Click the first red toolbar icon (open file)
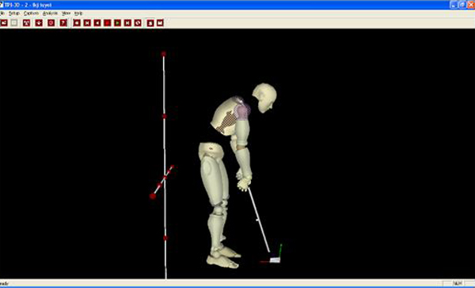This screenshot has height=288, width=475. pos(4,23)
